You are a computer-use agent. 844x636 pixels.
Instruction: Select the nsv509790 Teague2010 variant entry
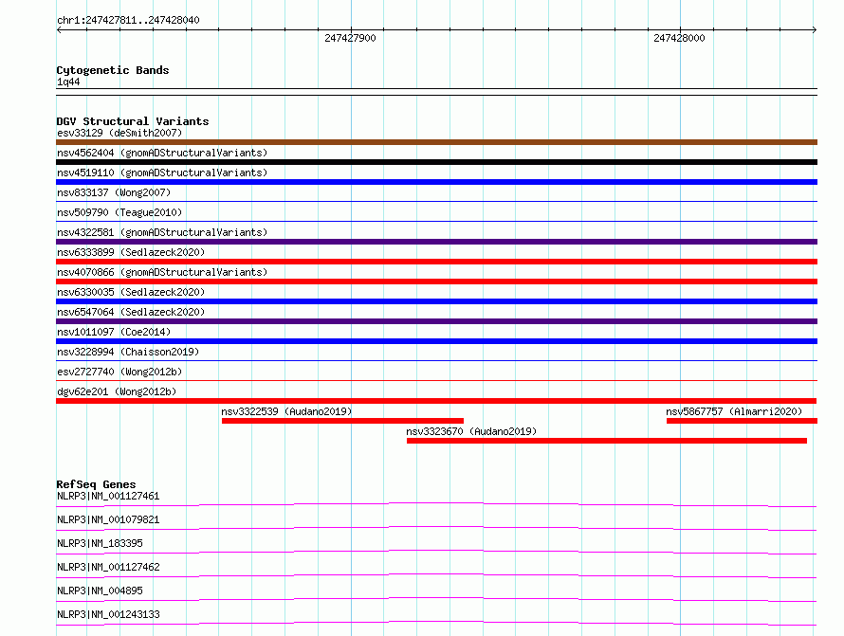(119, 212)
